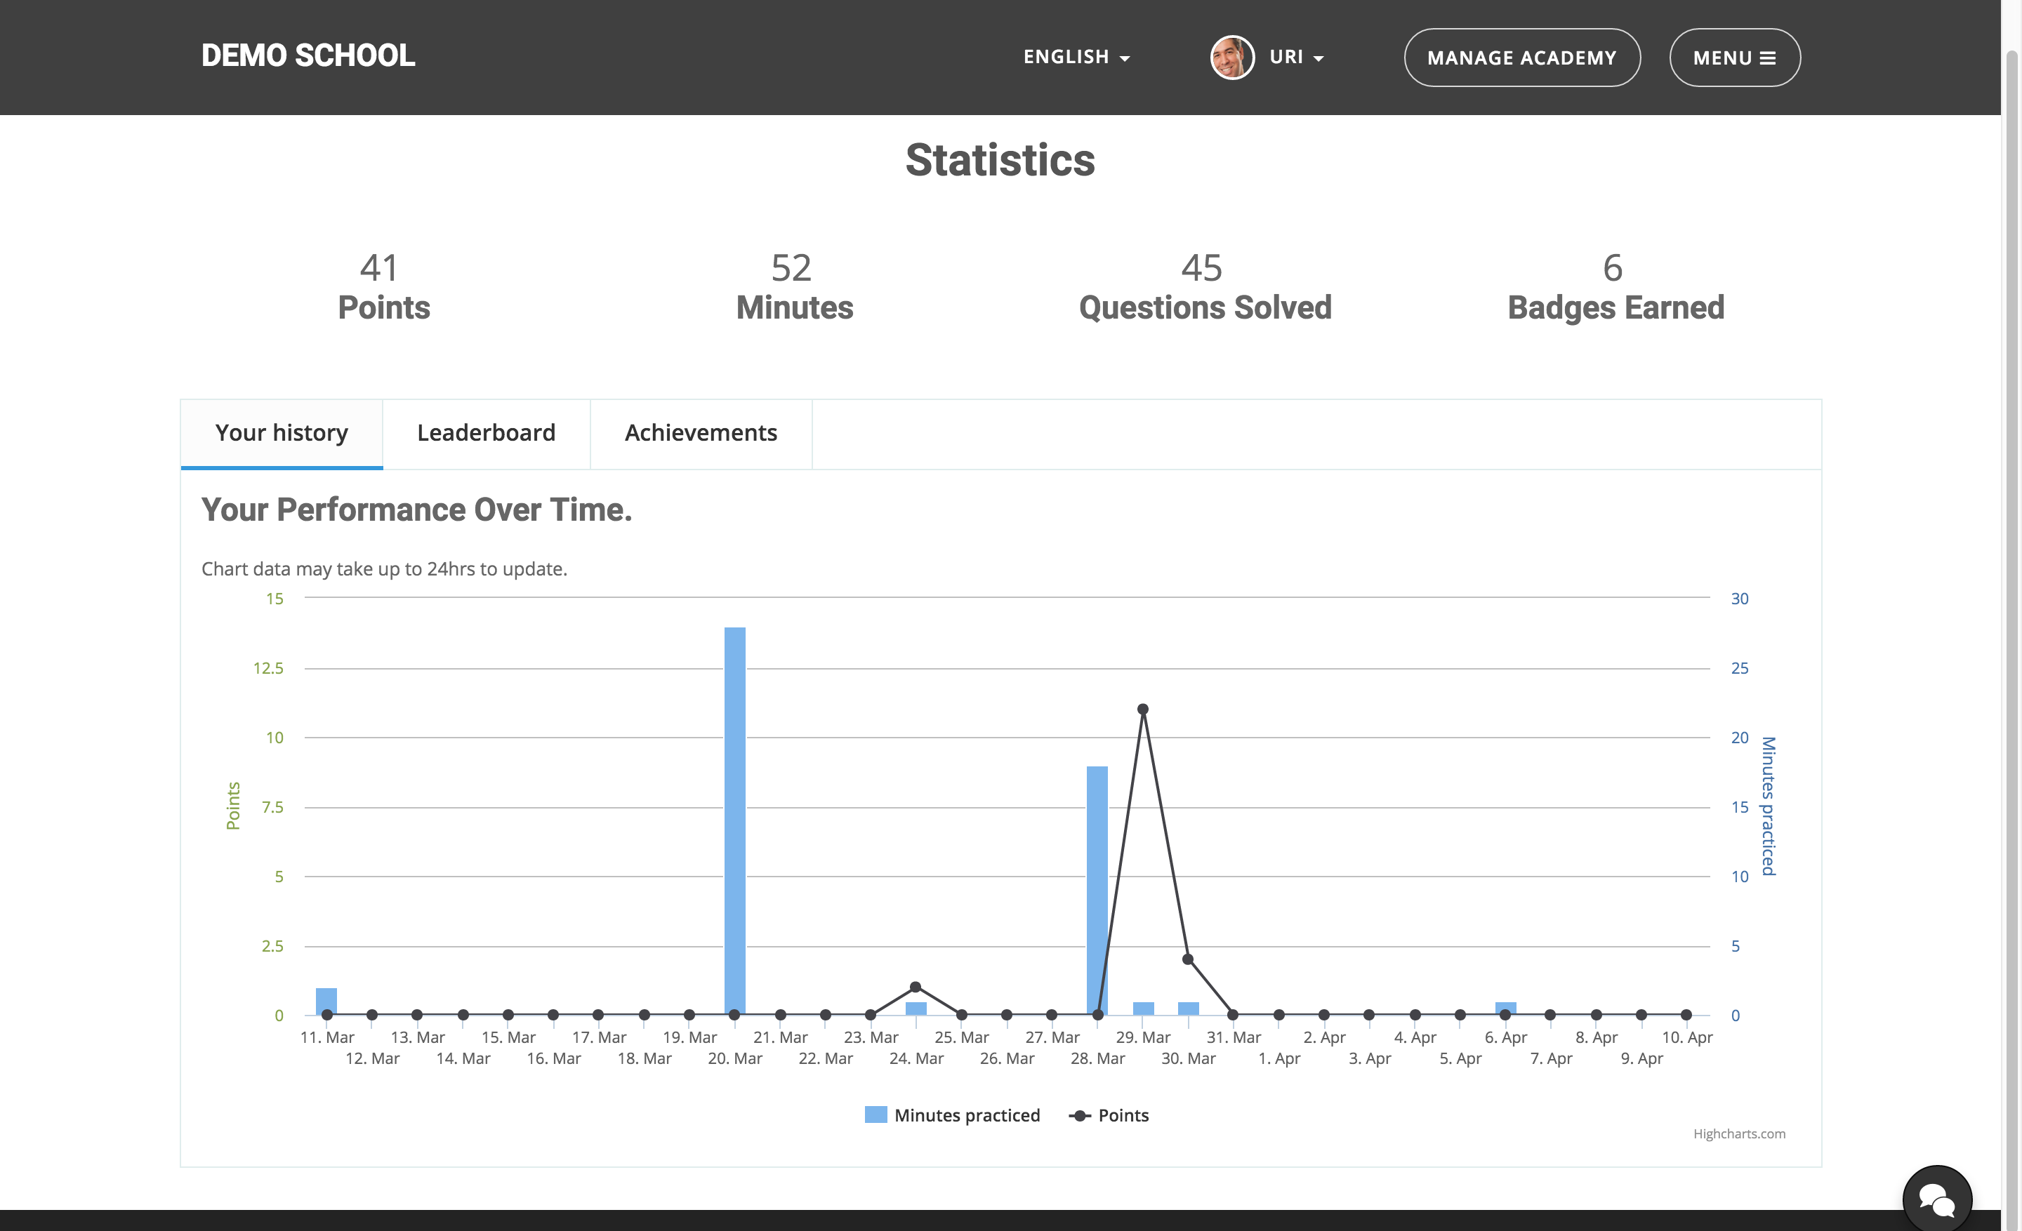Click the Points legend line marker icon
Screen dimensions: 2022x1231
click(x=1080, y=1115)
